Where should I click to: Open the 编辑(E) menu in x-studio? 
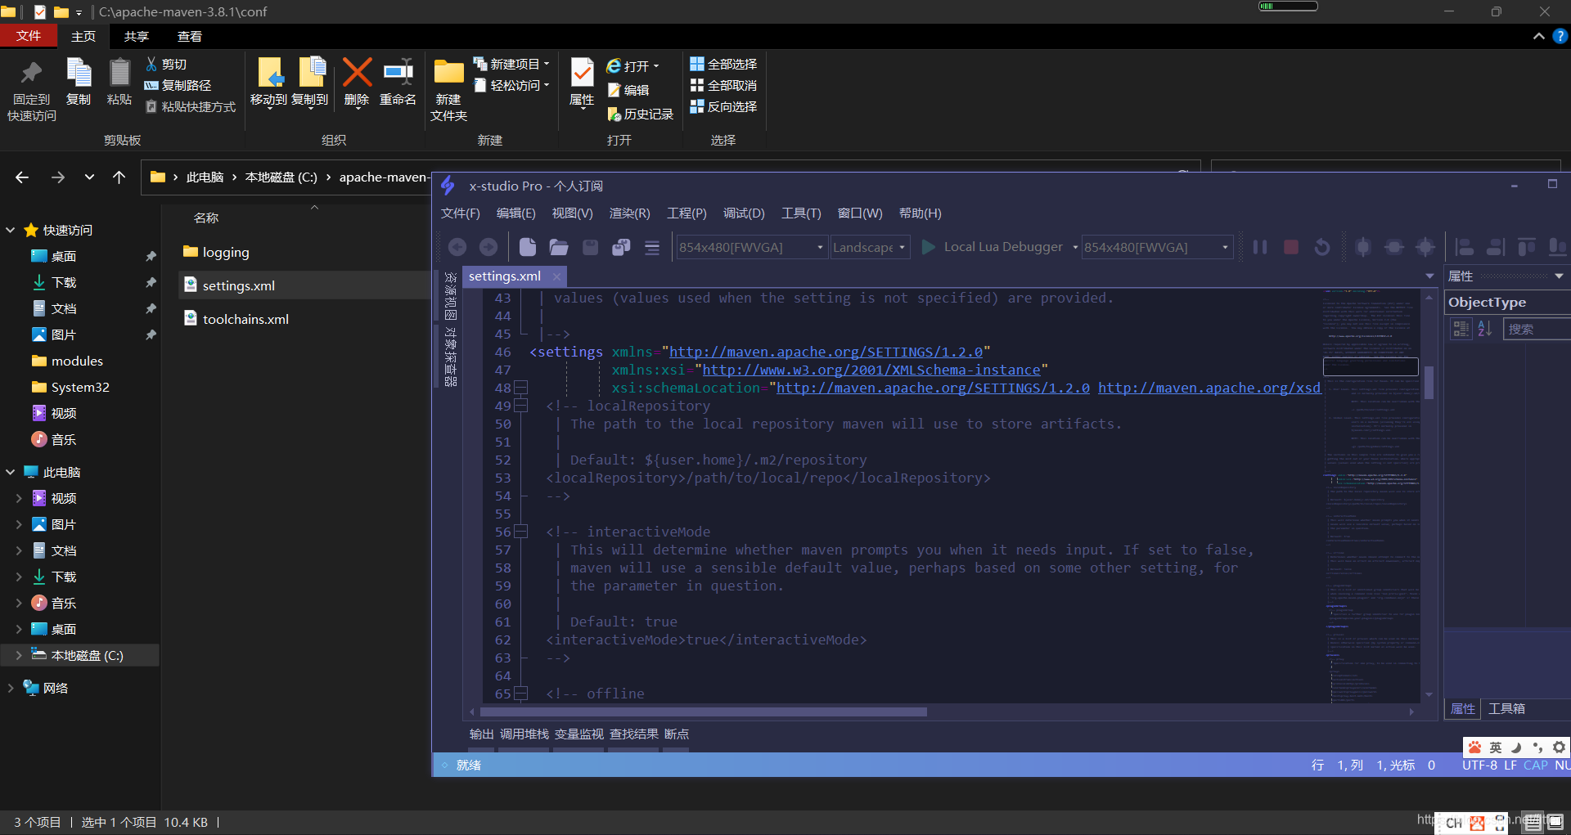coord(516,213)
